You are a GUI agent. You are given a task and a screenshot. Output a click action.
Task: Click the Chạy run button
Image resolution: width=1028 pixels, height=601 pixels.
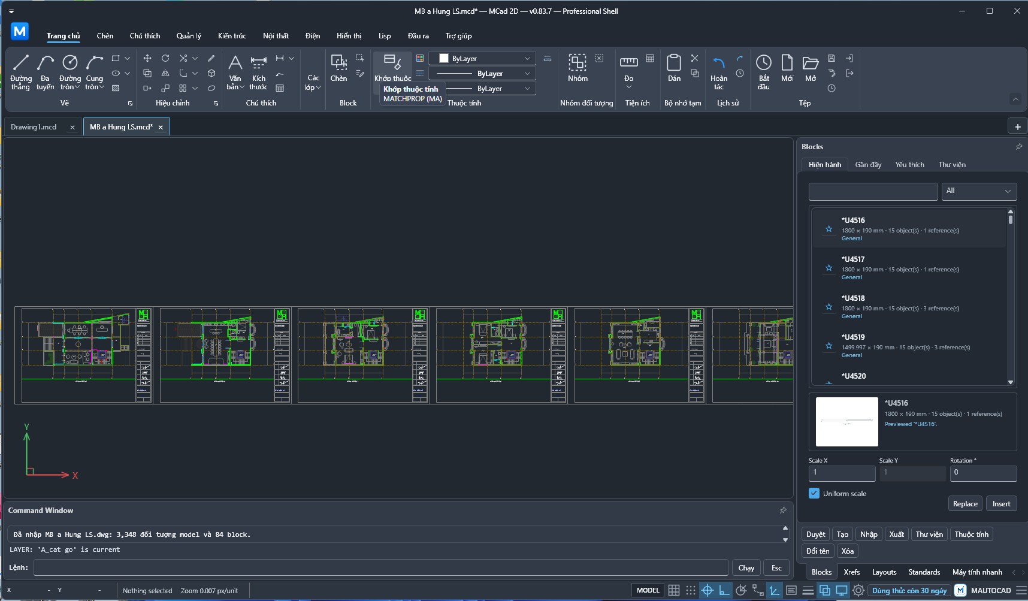pyautogui.click(x=746, y=568)
